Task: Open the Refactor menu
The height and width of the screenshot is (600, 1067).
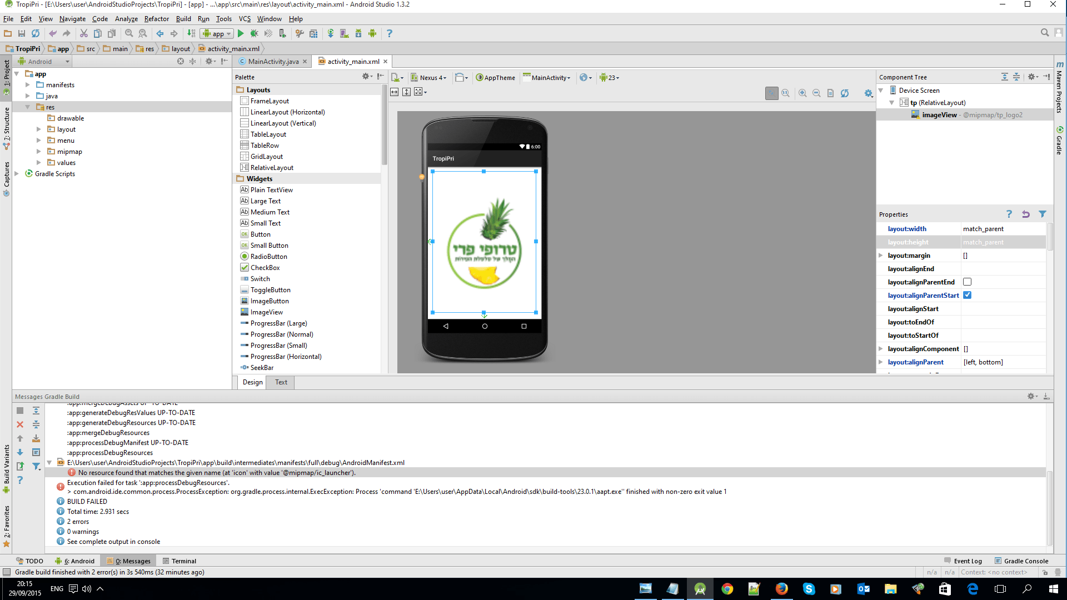Action: click(x=156, y=19)
